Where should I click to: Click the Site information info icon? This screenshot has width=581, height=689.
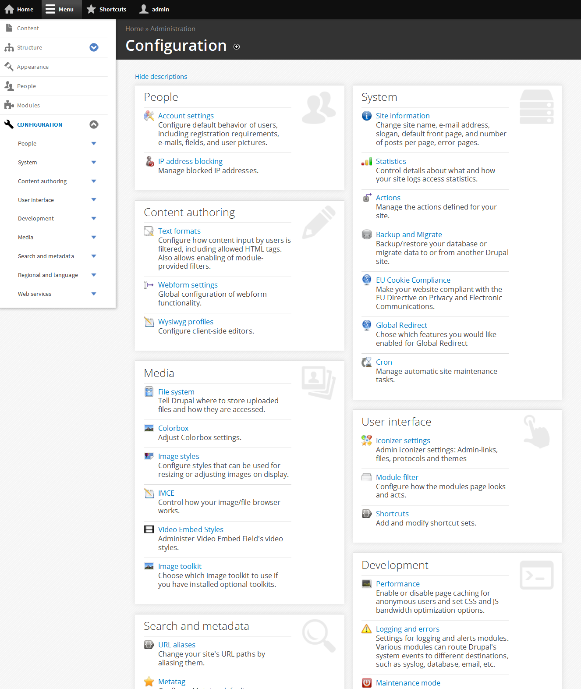pos(367,116)
